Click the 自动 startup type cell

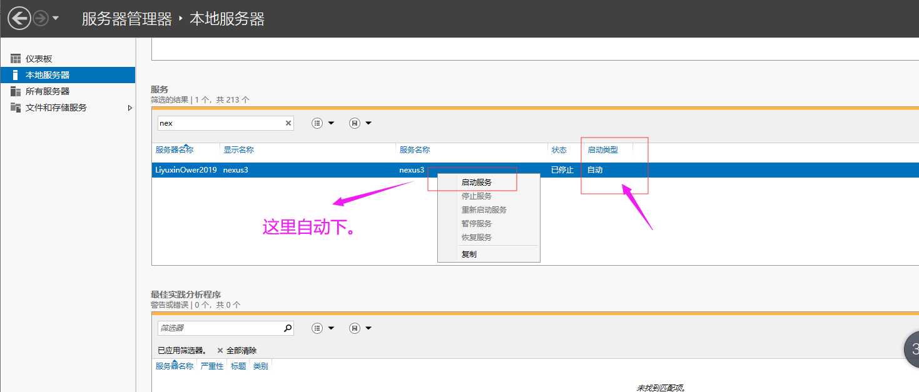[x=595, y=170]
